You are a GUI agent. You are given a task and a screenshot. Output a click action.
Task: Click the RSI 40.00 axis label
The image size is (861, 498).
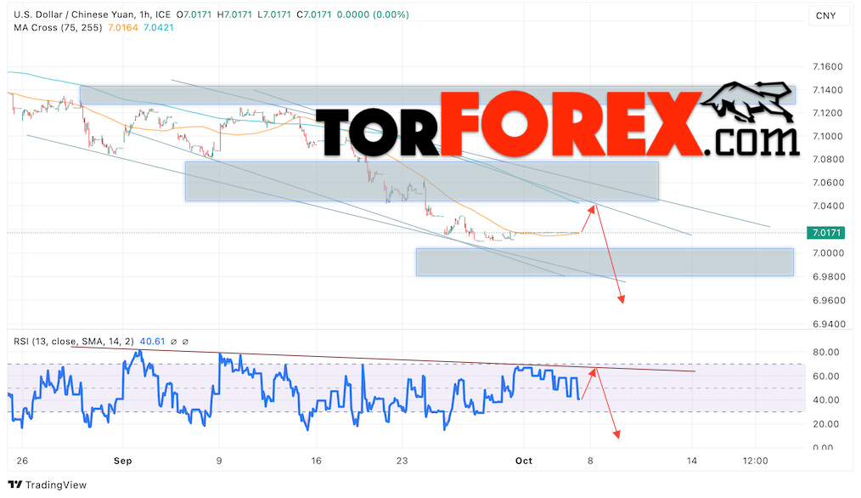[x=826, y=399]
